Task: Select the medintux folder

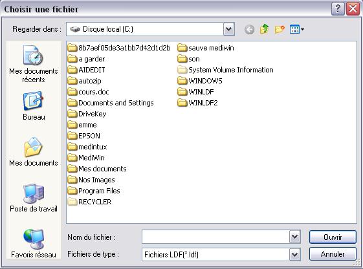Action: point(87,147)
